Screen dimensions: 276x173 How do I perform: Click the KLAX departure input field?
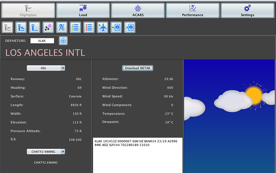(x=42, y=41)
